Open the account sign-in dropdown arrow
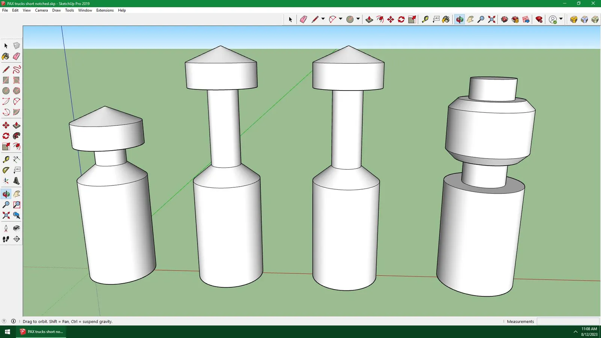Screen dimensions: 601x338 click(x=561, y=19)
